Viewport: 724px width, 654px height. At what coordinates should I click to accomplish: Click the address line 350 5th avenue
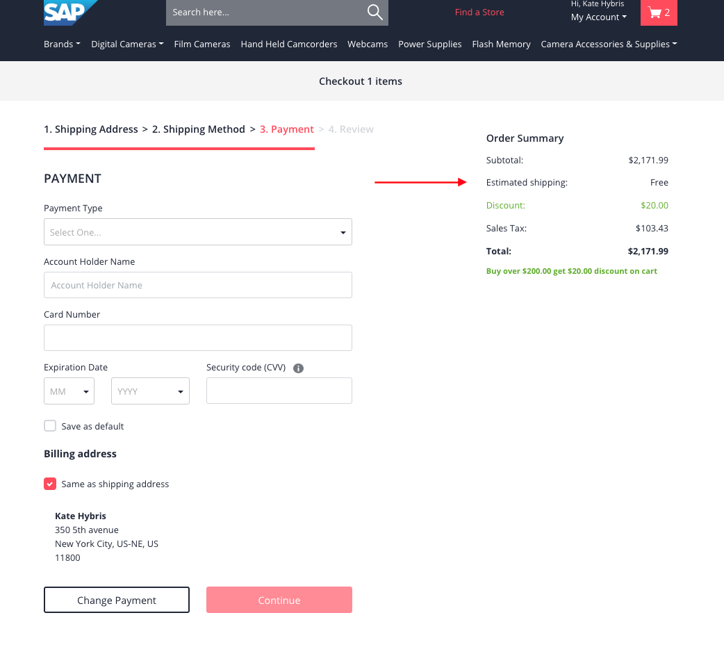click(x=87, y=530)
